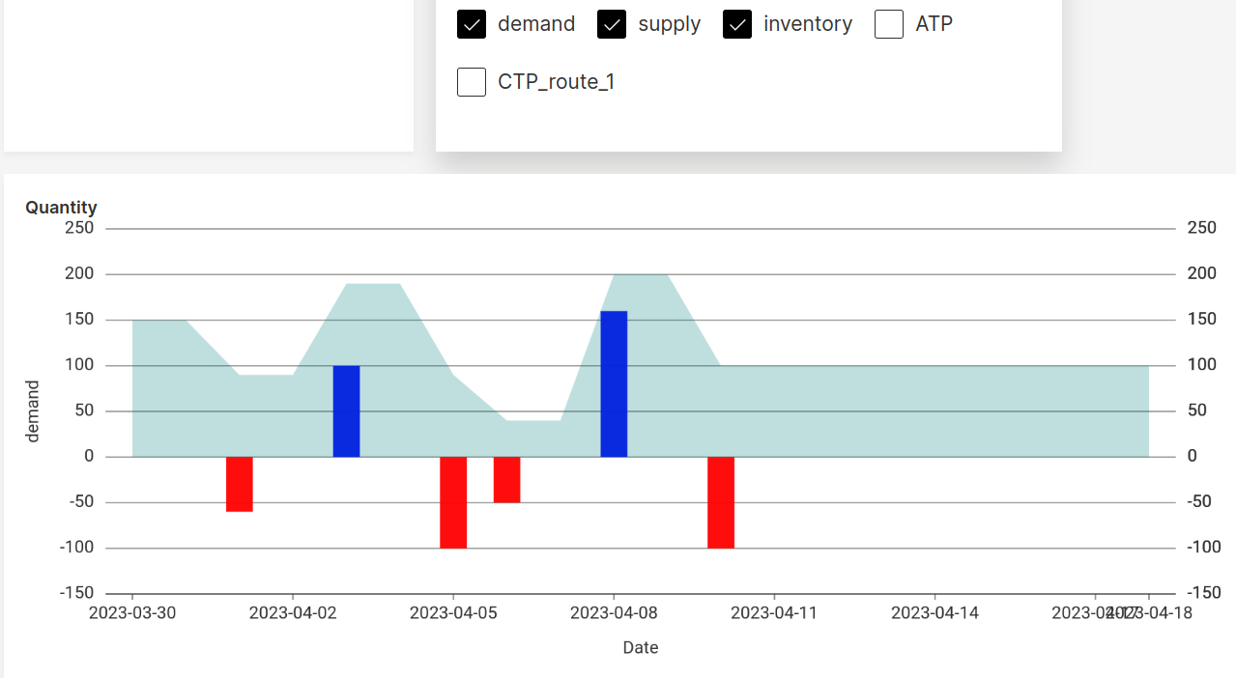Click the red bar before 2023-04-10
Screen dimensions: 1236x678
coord(721,502)
